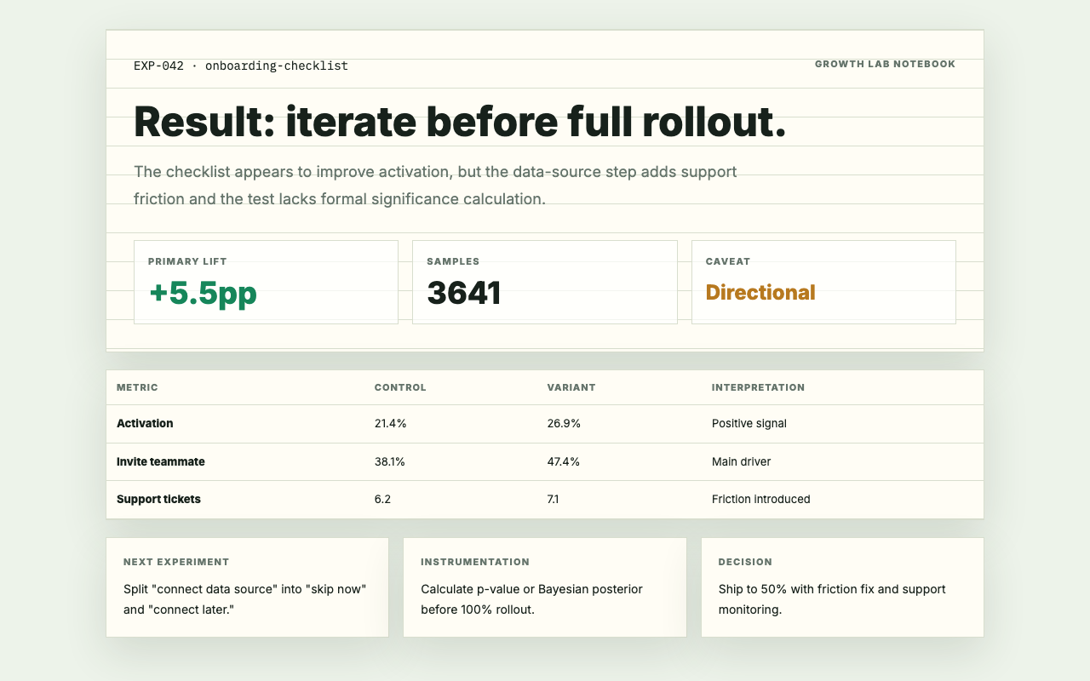
Task: Click the Main driver interpretation cell
Action: 741,462
